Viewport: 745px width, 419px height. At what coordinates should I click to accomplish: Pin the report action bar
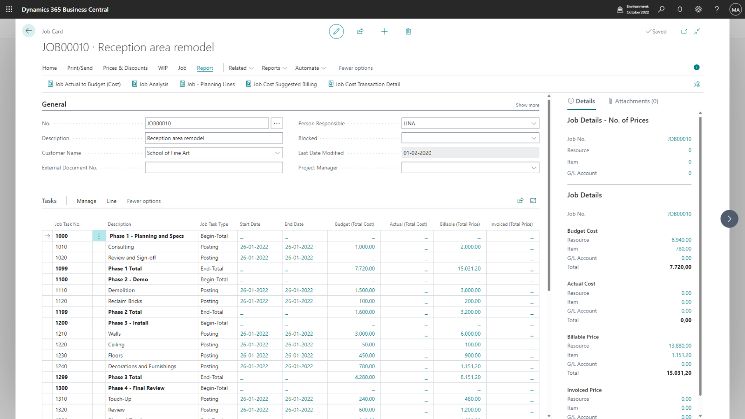(x=697, y=84)
